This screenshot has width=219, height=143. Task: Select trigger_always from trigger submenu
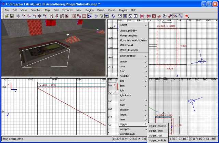[x=158, y=126]
